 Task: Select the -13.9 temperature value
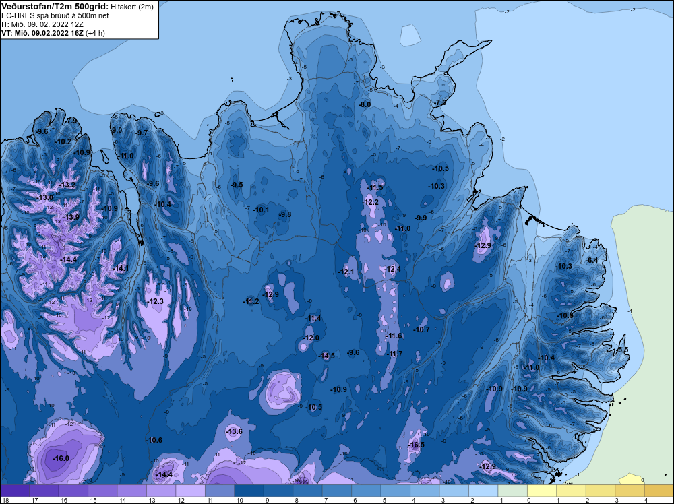[x=71, y=217]
